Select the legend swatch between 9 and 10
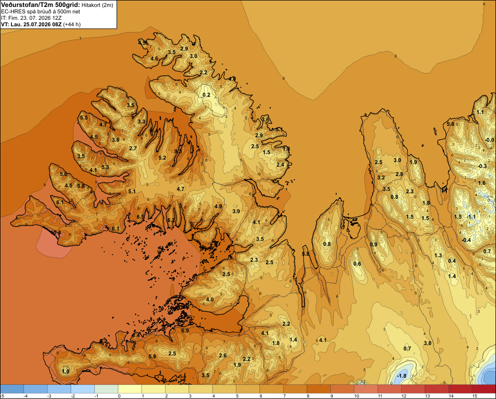Image resolution: width=496 pixels, height=399 pixels. click(x=342, y=389)
